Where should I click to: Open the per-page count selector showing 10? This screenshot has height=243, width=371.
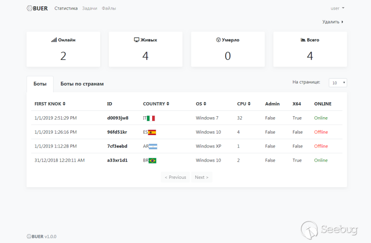[x=338, y=83]
